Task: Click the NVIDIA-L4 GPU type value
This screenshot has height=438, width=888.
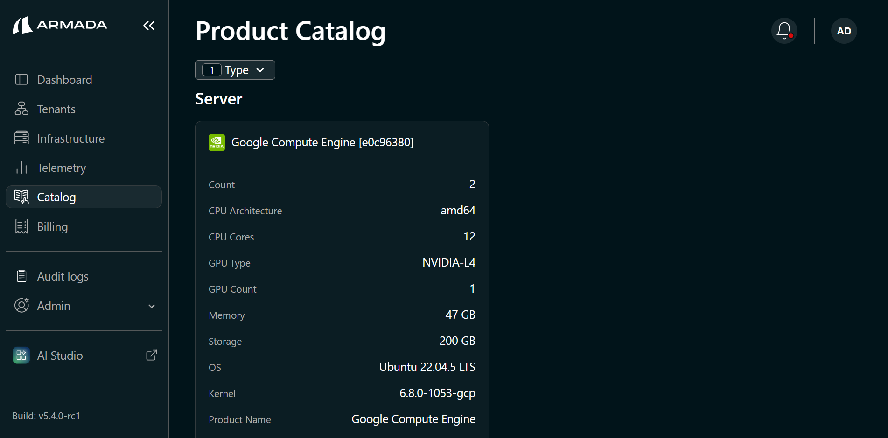Action: pyautogui.click(x=449, y=262)
